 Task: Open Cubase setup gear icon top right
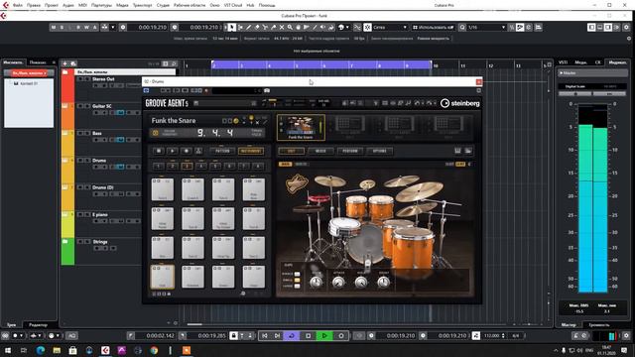pos(626,27)
